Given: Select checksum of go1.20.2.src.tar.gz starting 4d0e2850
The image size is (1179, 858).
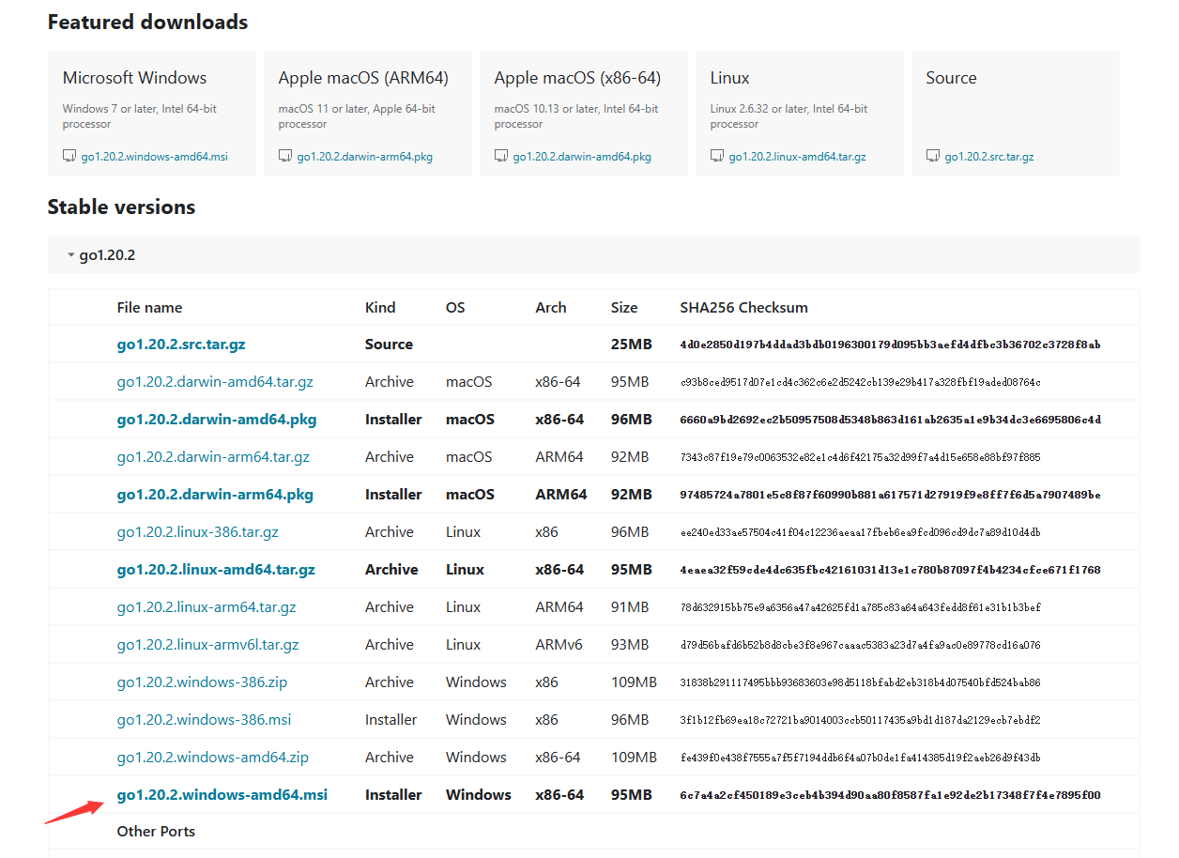Looking at the screenshot, I should click(891, 345).
